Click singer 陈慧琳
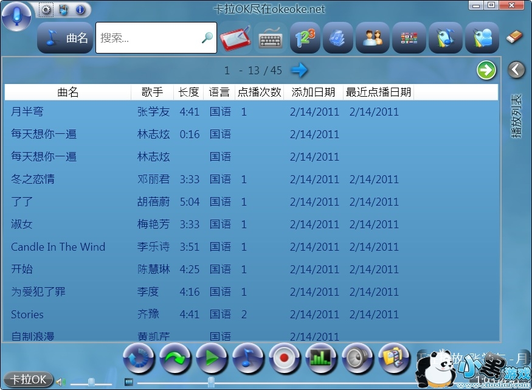 point(153,269)
